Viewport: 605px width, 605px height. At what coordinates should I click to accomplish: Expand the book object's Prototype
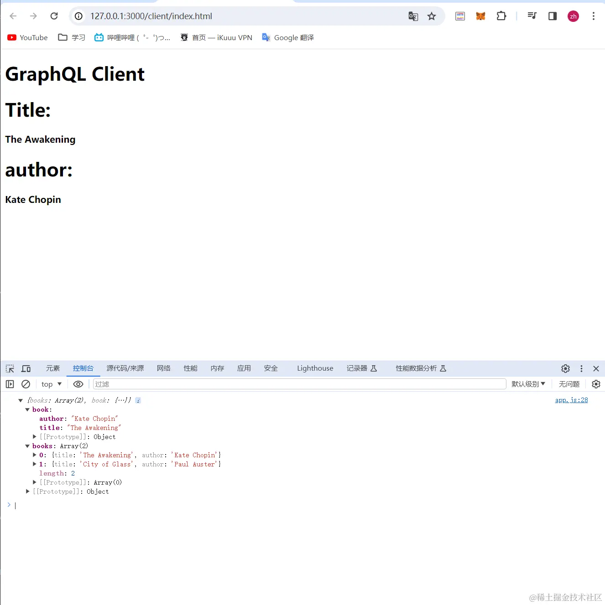(35, 437)
